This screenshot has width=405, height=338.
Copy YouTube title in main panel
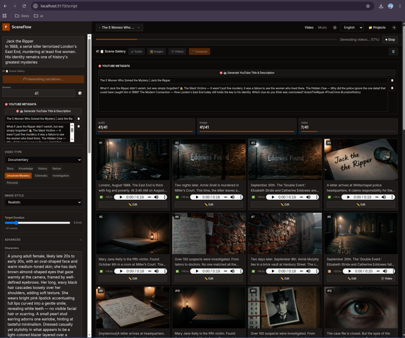click(x=392, y=80)
